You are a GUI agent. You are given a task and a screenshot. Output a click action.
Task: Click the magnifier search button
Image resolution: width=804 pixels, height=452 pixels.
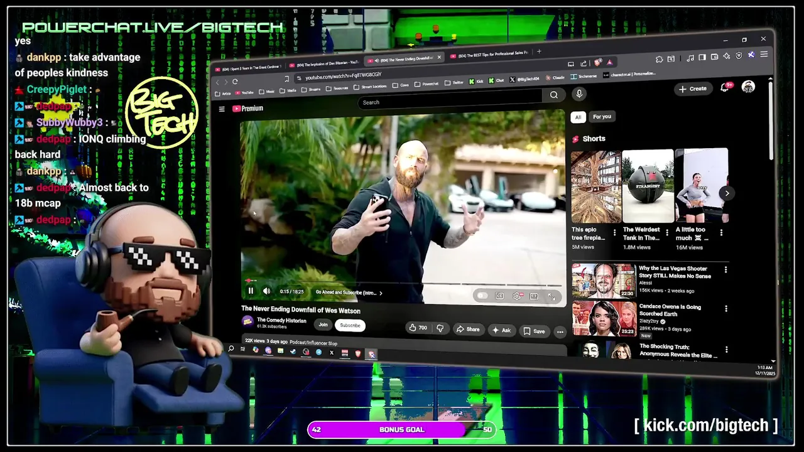553,95
